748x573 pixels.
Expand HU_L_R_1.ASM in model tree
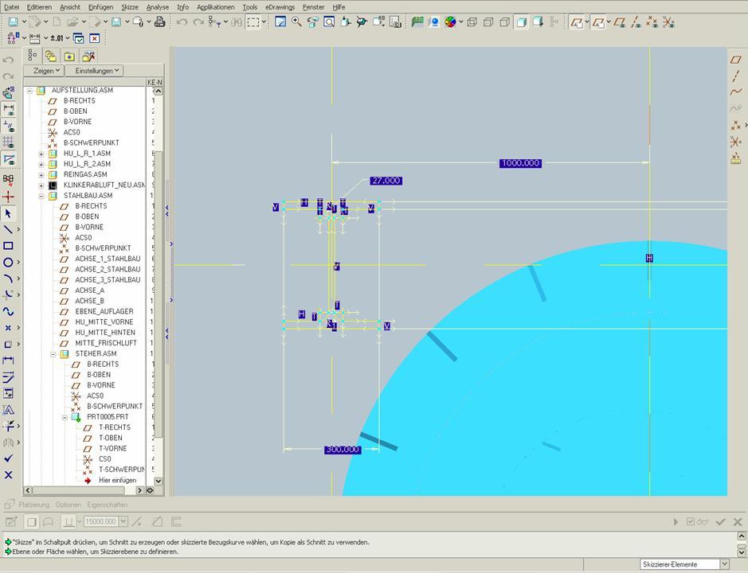[x=41, y=154]
